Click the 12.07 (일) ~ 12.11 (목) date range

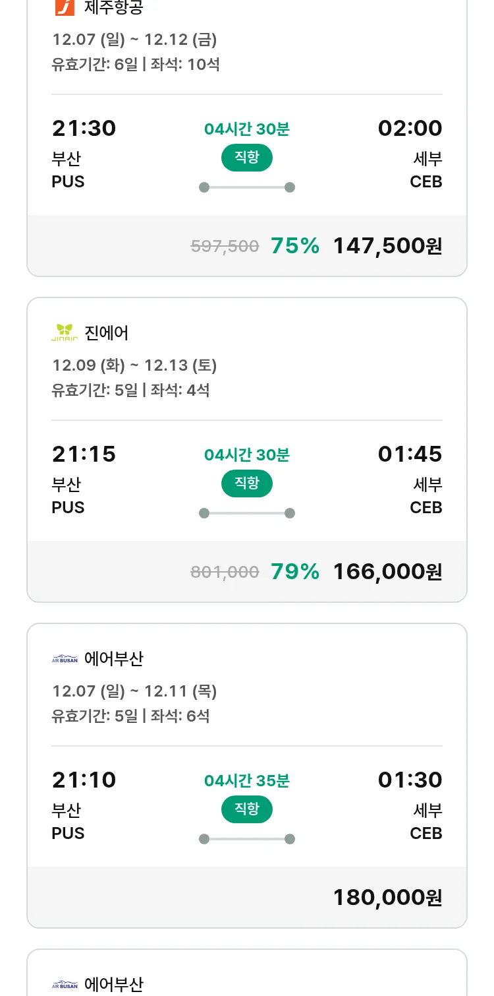tap(134, 691)
